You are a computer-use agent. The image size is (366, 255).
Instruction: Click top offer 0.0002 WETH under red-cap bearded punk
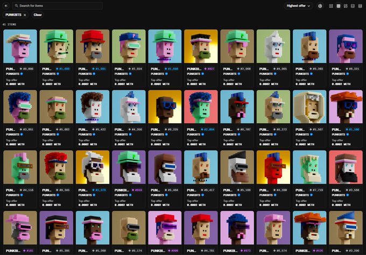click(88, 84)
